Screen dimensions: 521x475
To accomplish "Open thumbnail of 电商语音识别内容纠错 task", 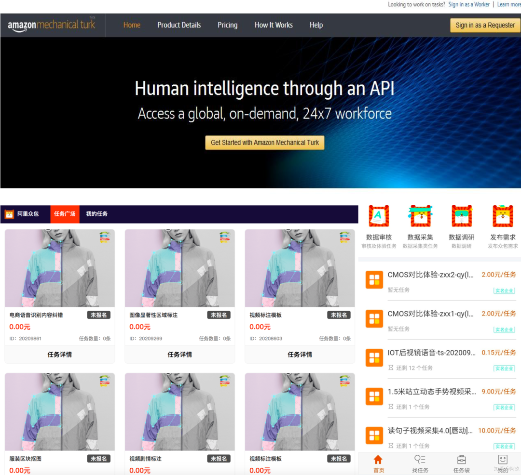I will (60, 268).
